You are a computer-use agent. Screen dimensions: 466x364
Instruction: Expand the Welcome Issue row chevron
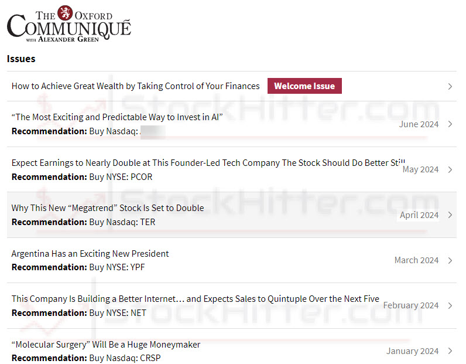coord(450,87)
